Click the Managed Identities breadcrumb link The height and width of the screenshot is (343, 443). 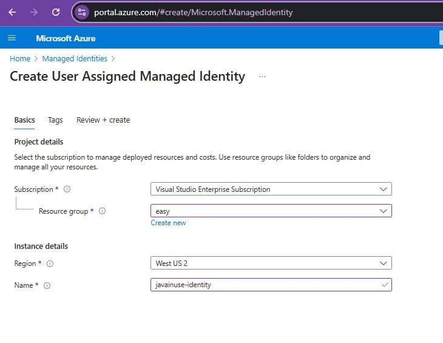[x=75, y=58]
